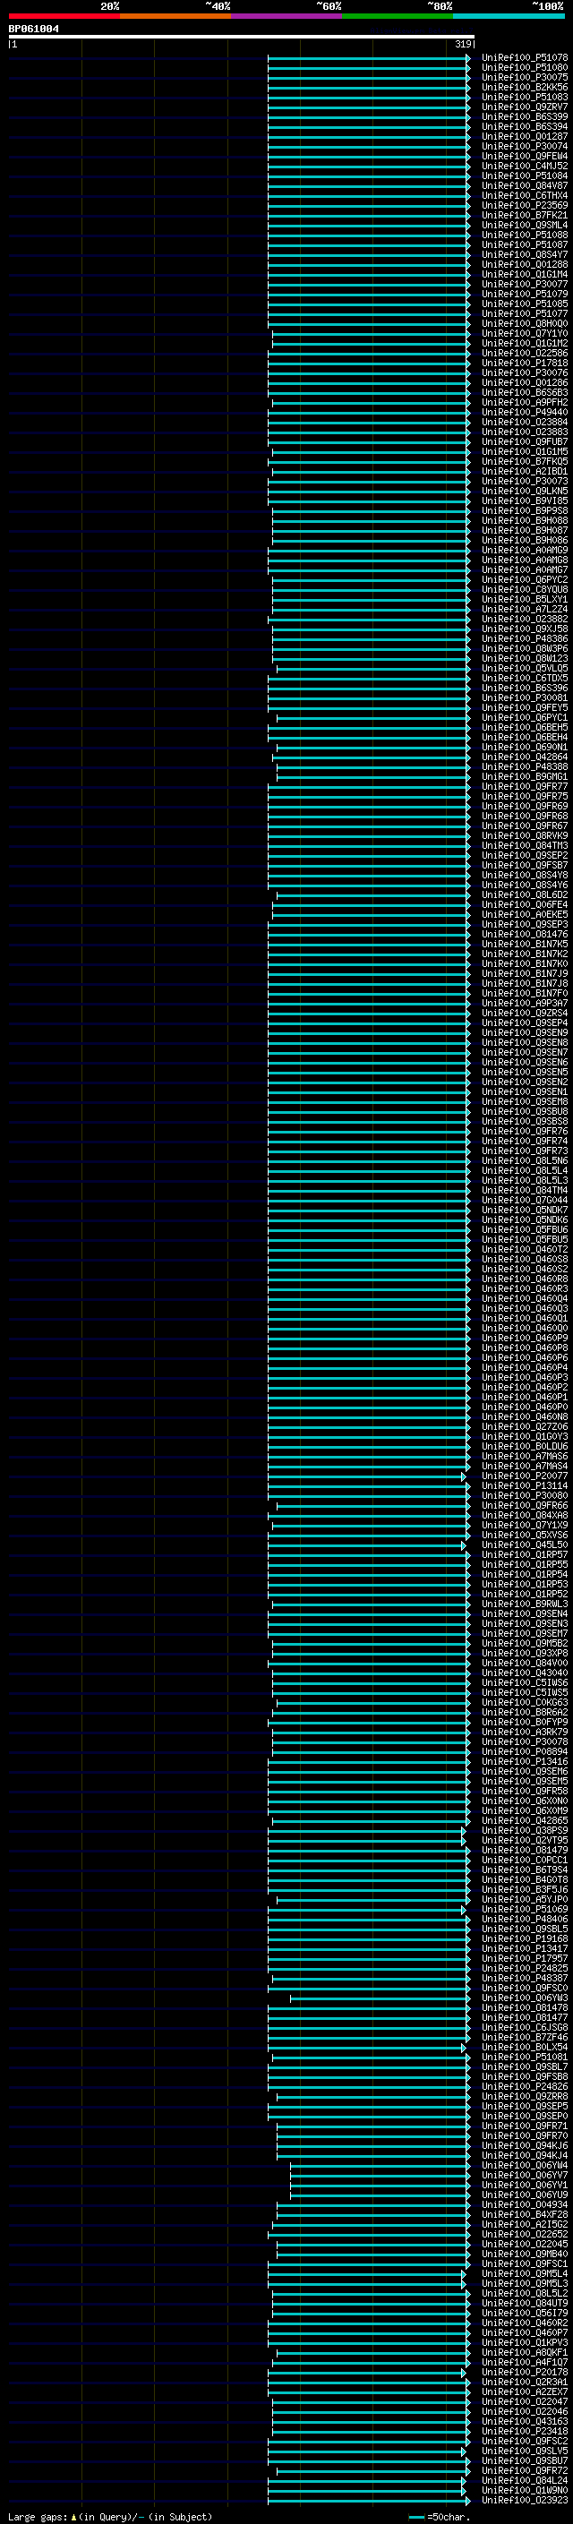Select the red 20% identity legend segment
This screenshot has width=573, height=2524.
[64, 16]
